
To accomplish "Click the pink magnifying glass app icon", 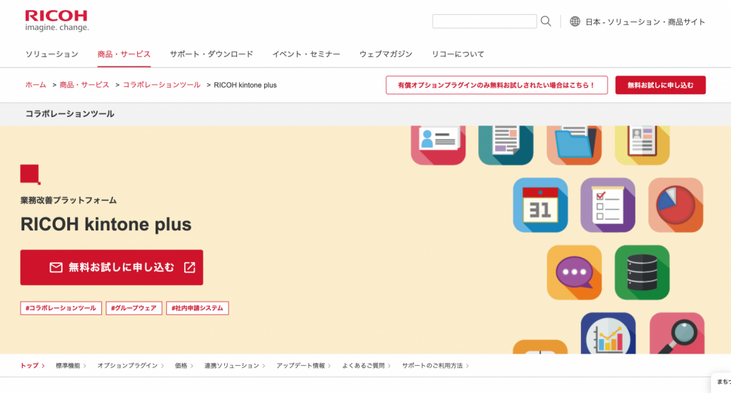I will [x=677, y=333].
